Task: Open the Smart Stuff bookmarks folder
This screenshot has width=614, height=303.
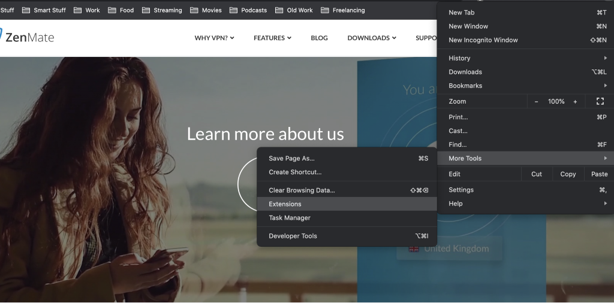Action: (x=44, y=10)
